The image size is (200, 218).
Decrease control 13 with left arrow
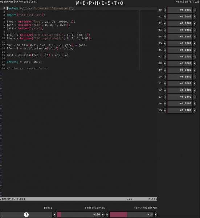coord(165,97)
